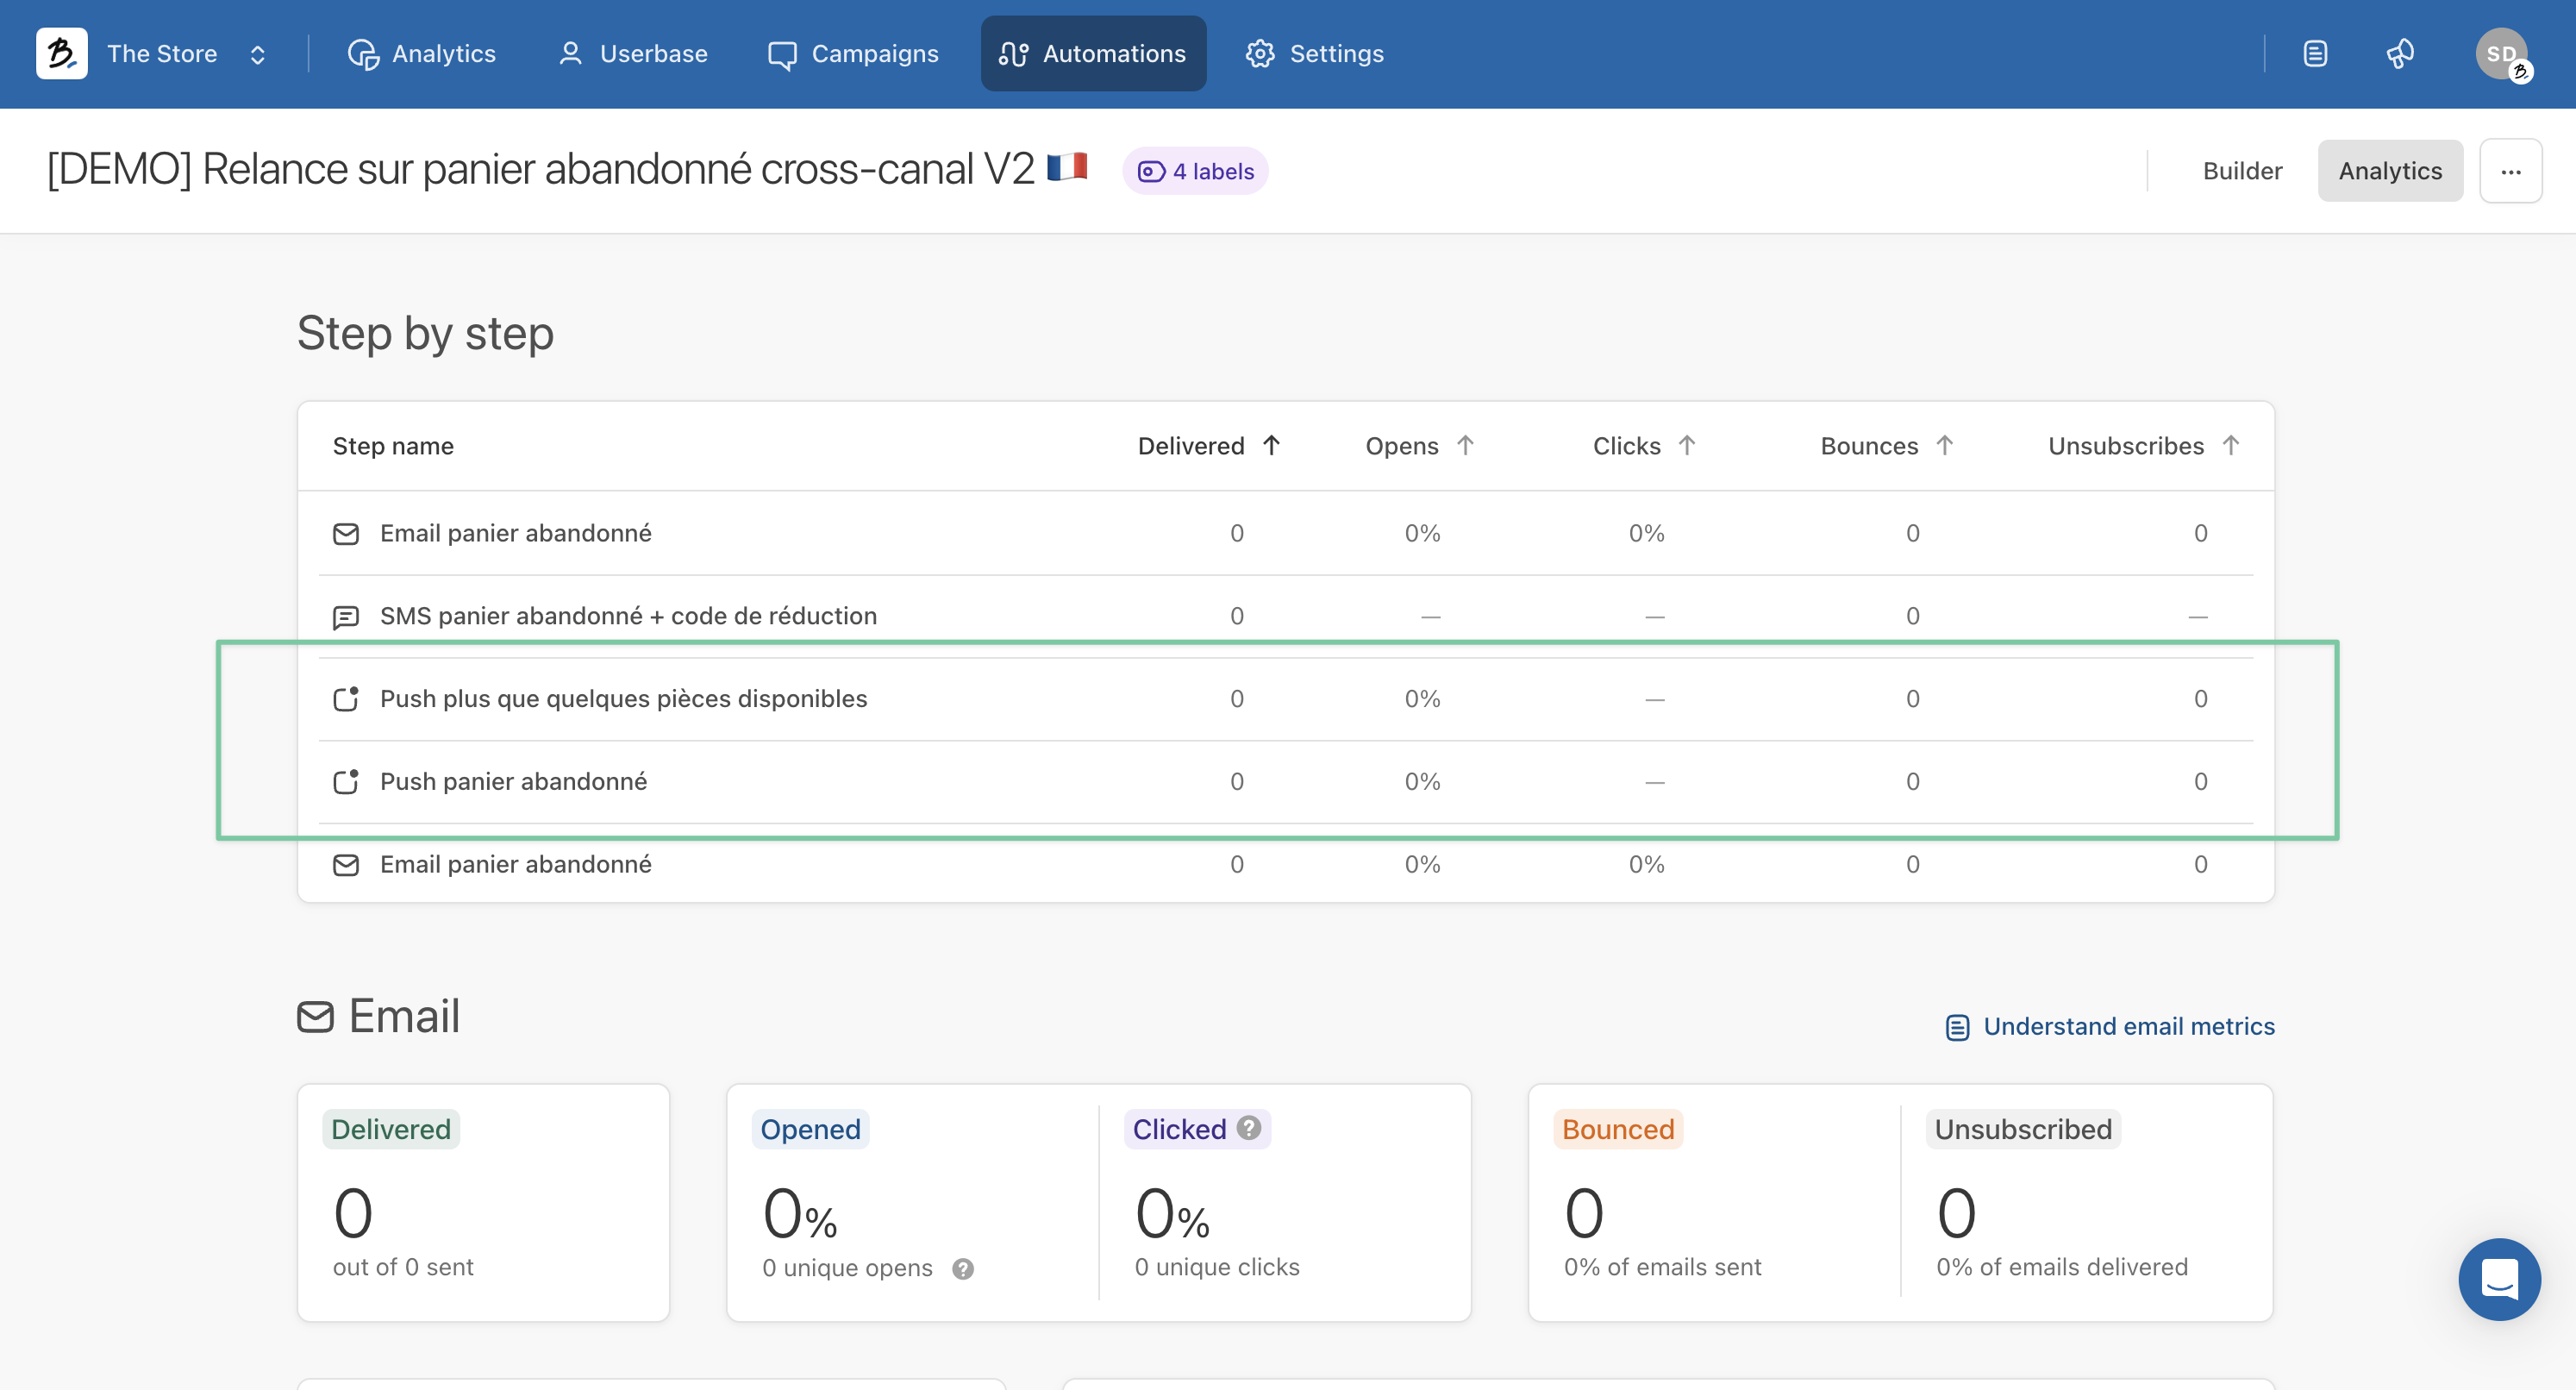The height and width of the screenshot is (1390, 2576).
Task: Select Push plus que quelques pièces disponibles
Action: tap(623, 699)
